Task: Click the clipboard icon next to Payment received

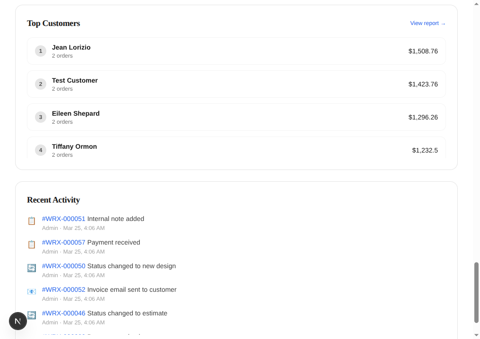Action: pyautogui.click(x=32, y=244)
